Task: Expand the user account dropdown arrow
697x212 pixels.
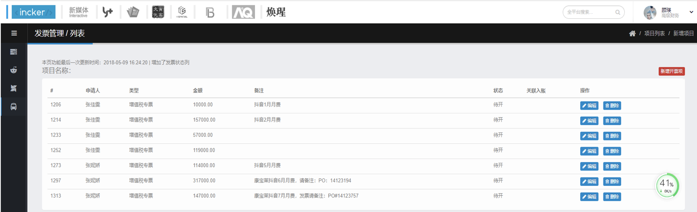Action: click(x=691, y=12)
